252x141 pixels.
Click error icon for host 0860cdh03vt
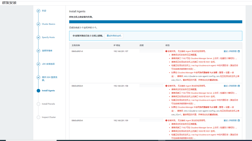[166, 120]
